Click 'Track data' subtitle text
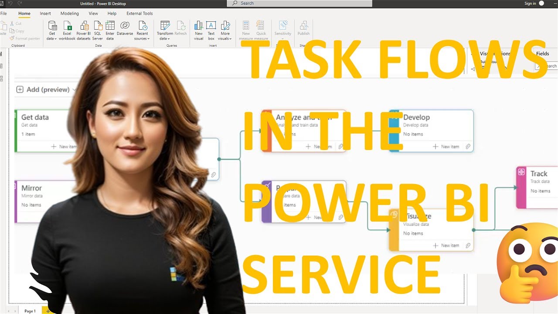Screen dimensions: 558x314 click(x=540, y=181)
